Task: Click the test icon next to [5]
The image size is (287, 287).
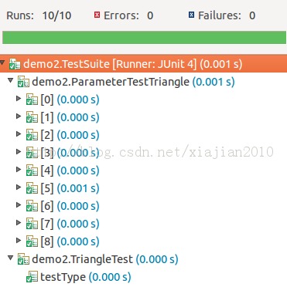Action: pyautogui.click(x=32, y=188)
